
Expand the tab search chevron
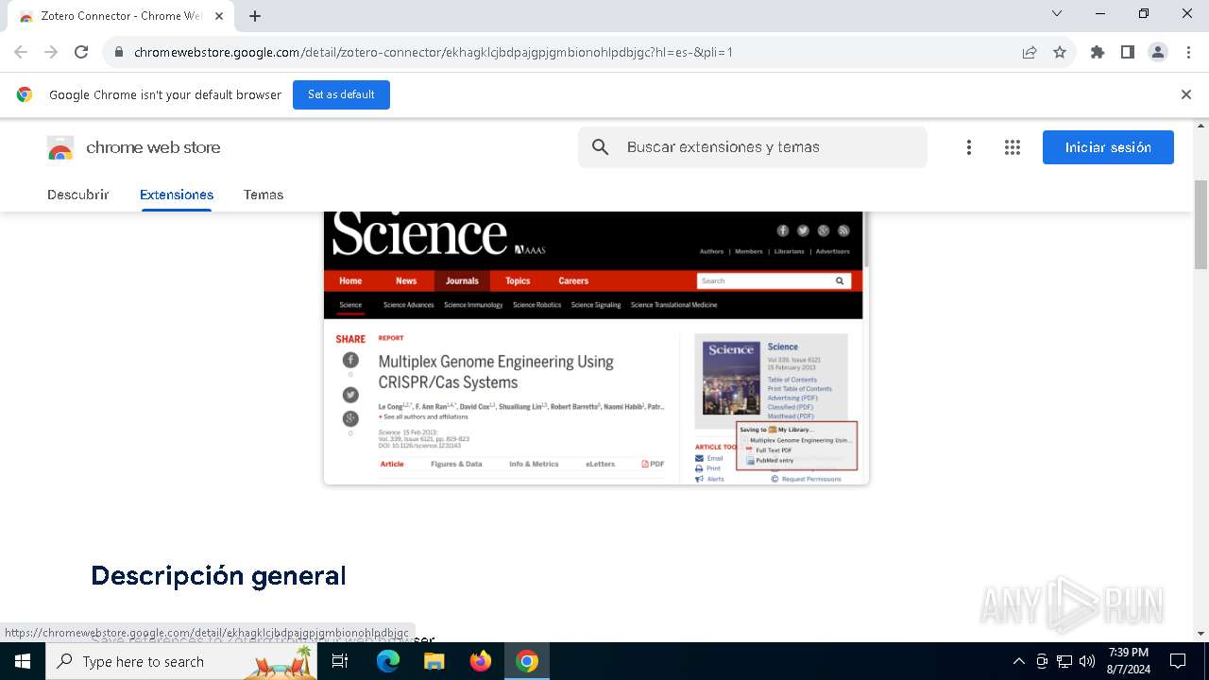point(1057,13)
